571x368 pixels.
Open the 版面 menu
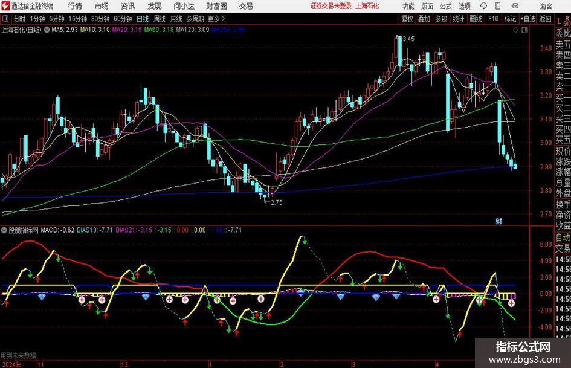[x=427, y=6]
